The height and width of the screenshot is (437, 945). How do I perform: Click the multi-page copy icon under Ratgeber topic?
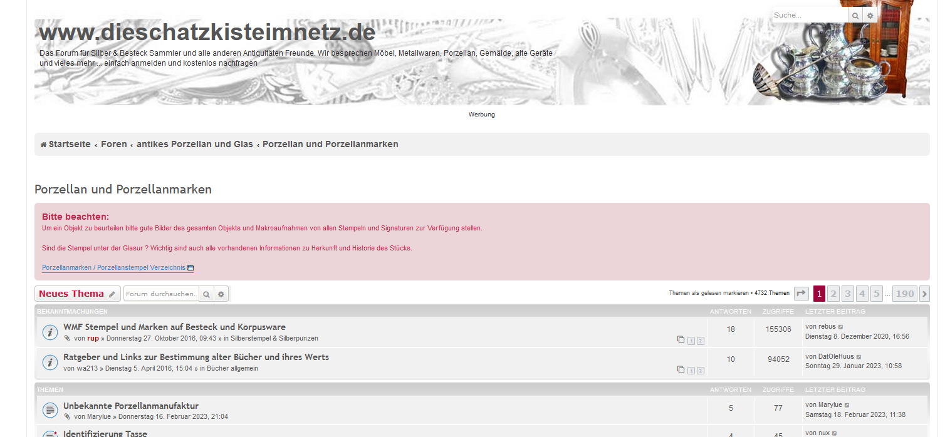pyautogui.click(x=681, y=369)
